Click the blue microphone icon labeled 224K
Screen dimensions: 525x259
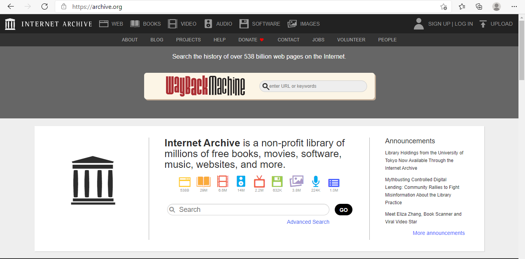316,182
